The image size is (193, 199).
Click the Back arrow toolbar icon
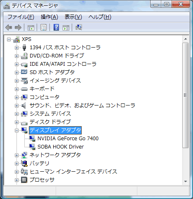(9, 27)
